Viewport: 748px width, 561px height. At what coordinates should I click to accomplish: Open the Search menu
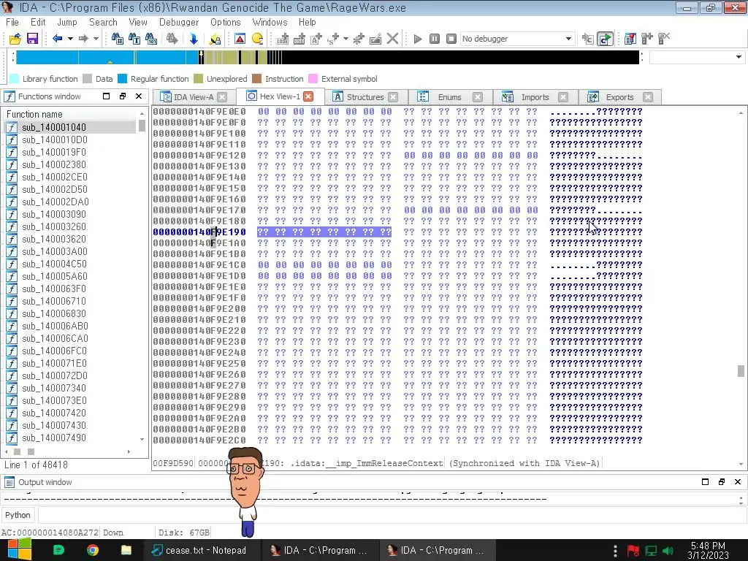tap(103, 23)
